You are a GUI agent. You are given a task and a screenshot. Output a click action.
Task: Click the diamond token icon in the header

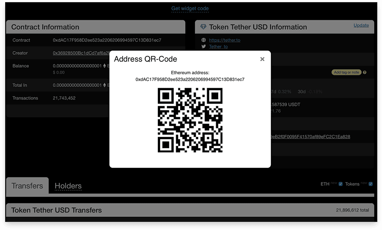pos(203,27)
